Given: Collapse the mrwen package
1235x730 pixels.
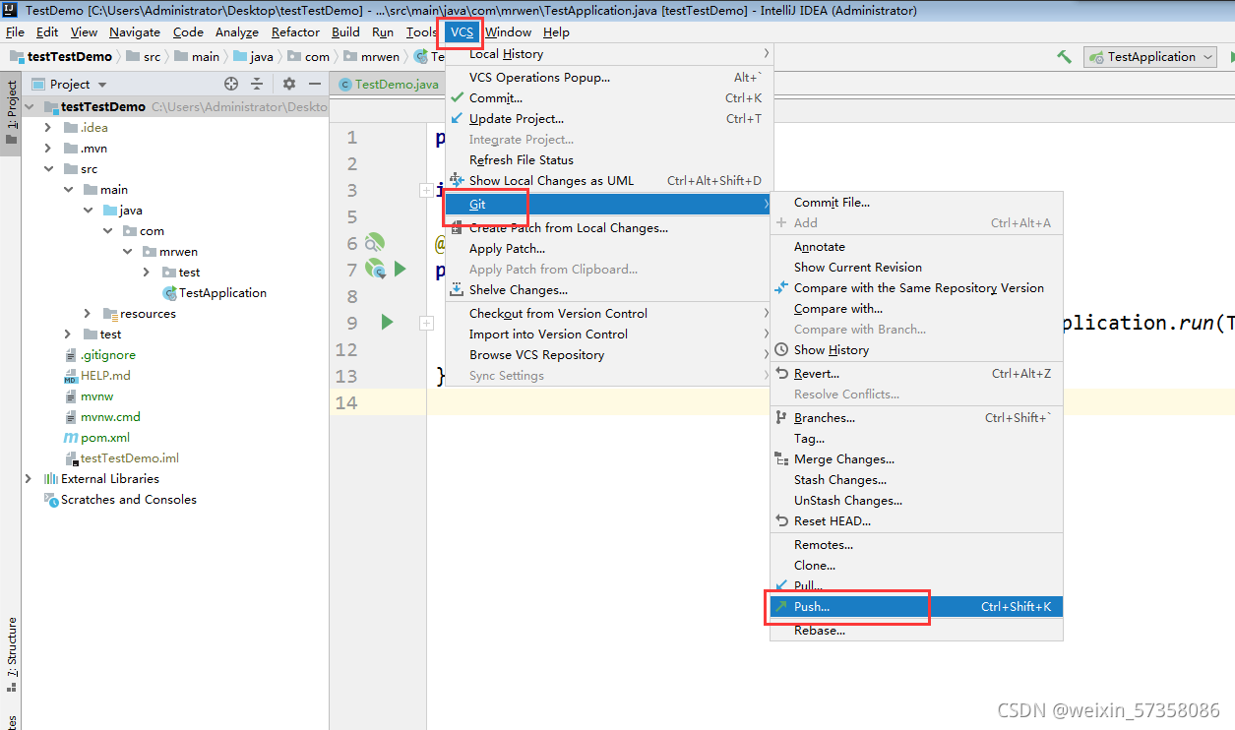Looking at the screenshot, I should click(x=127, y=252).
